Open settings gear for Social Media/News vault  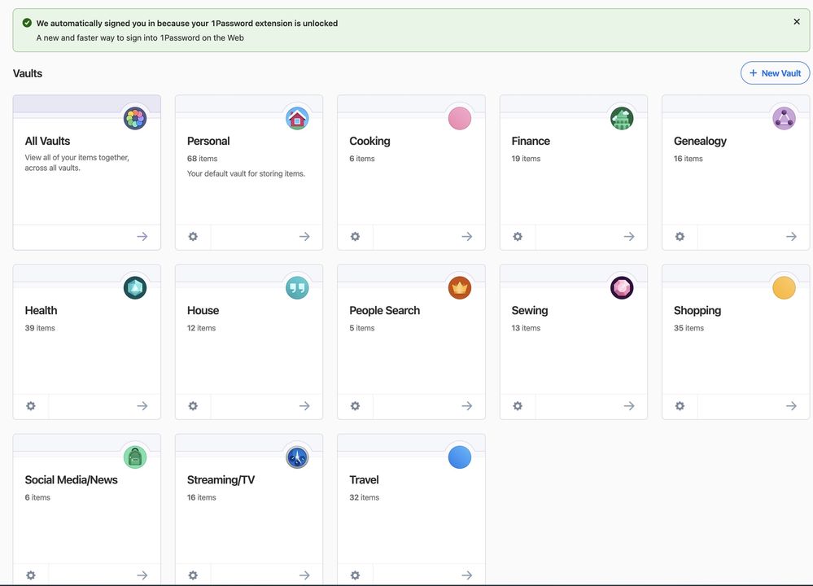click(x=31, y=575)
